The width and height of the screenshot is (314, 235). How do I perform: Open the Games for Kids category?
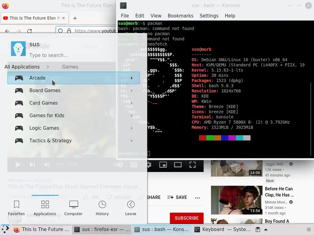tap(74, 115)
